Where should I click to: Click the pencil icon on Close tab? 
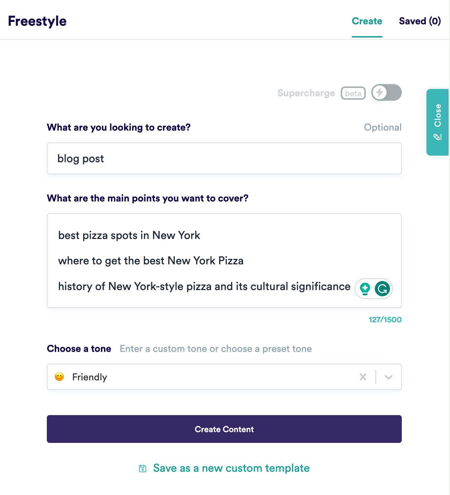tap(438, 137)
